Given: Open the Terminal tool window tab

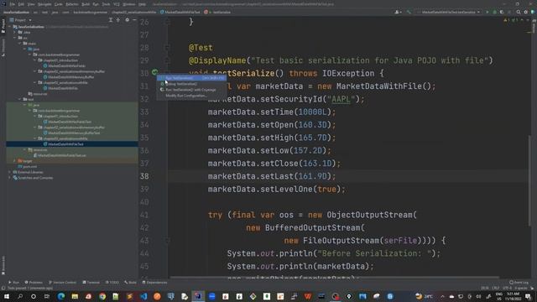Looking at the screenshot, I should click(91, 283).
